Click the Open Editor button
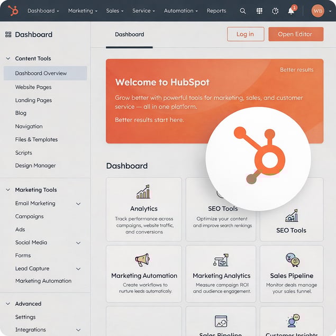This screenshot has width=336, height=336. coord(295,34)
